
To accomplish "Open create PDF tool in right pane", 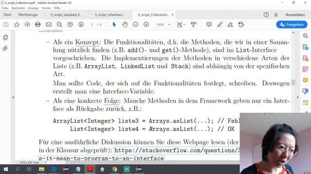I will 305,58.
